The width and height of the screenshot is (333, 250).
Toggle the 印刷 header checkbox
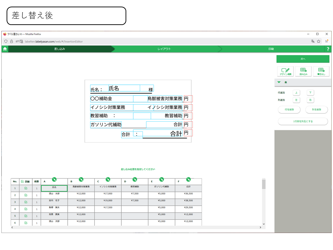[x=23, y=181]
